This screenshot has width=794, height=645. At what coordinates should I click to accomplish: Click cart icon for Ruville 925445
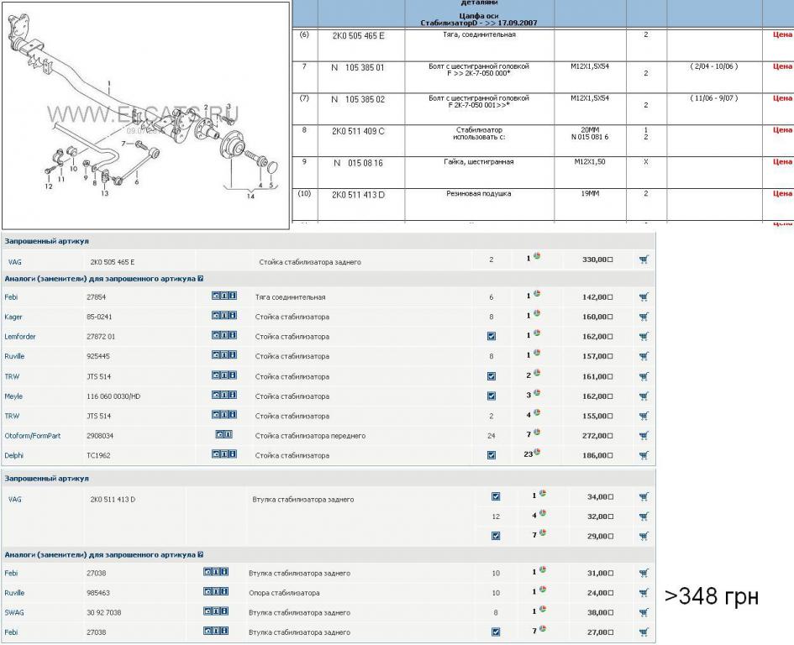coord(644,356)
